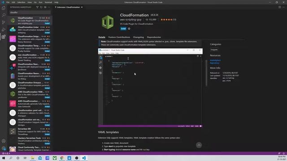
Task: Click the five-star rating on CloudFormation page
Action: 166,20
